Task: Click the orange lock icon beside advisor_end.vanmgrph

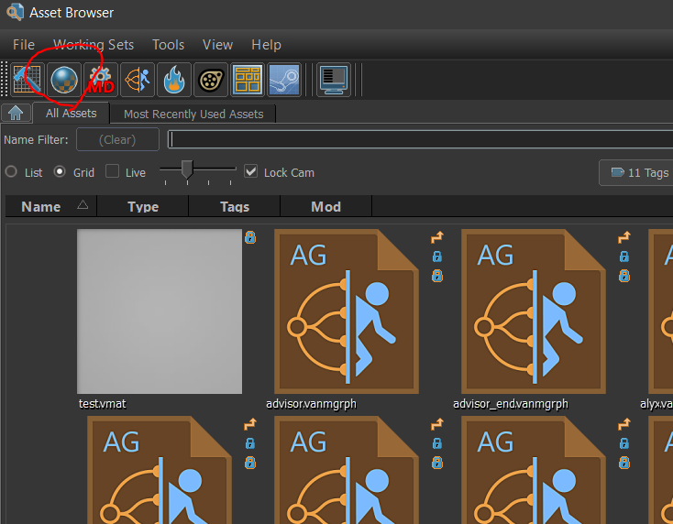Action: [624, 276]
